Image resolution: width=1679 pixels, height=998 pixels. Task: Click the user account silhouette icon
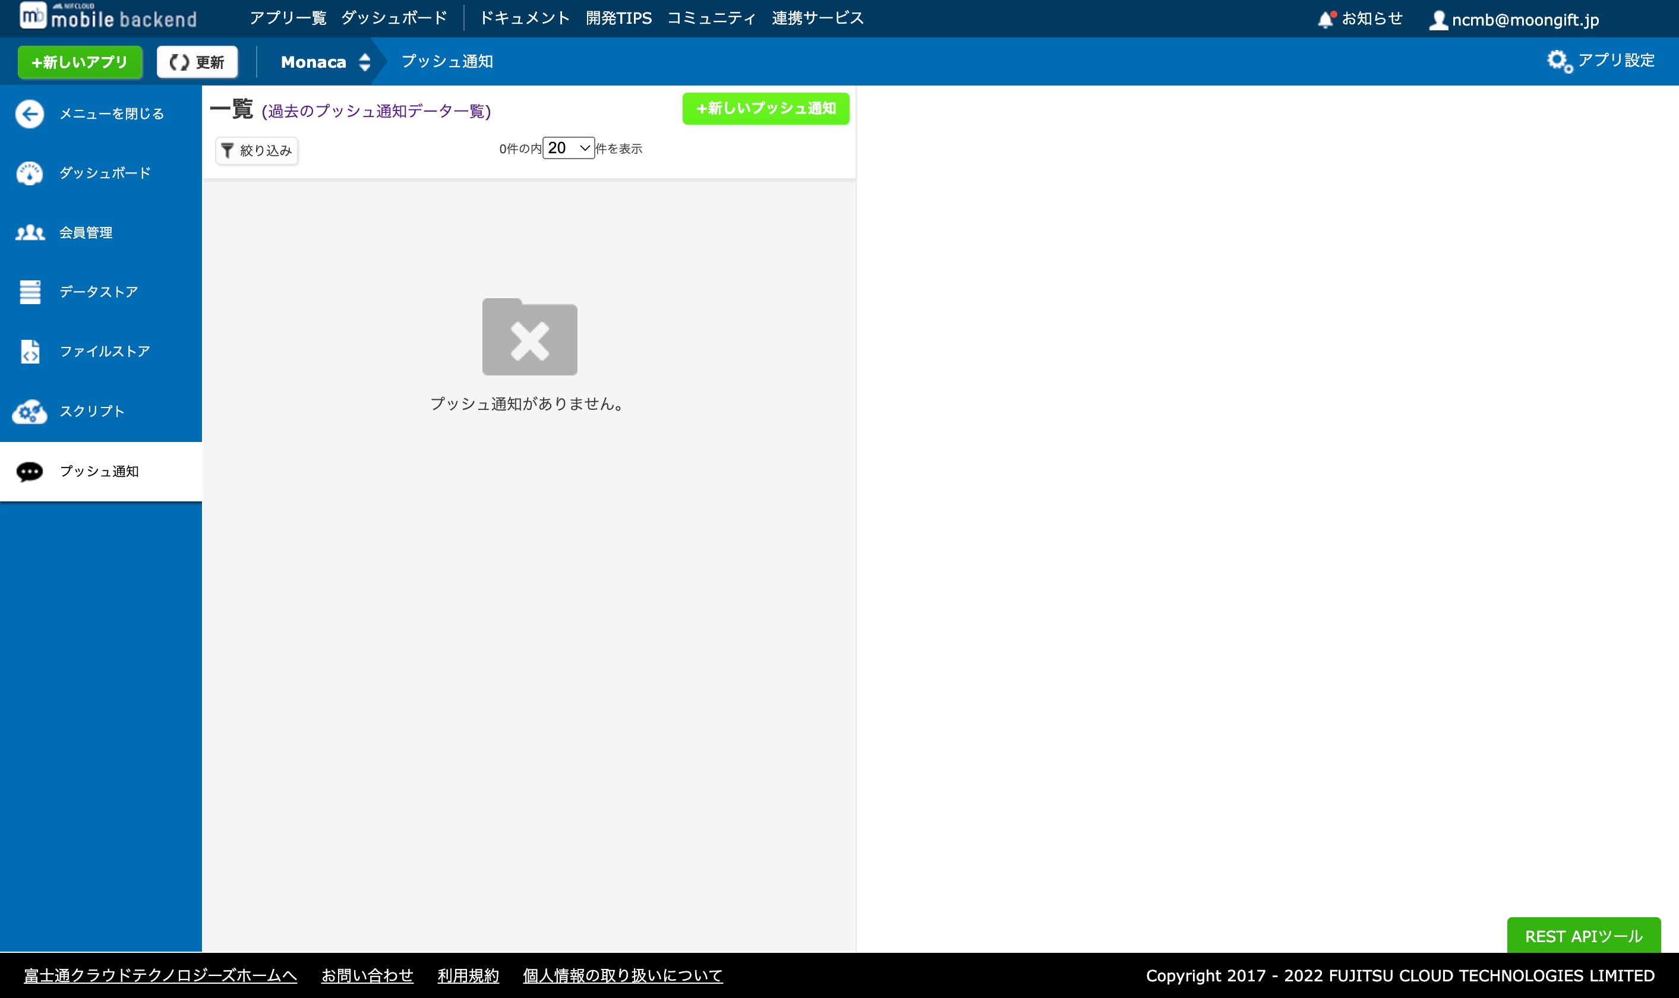pyautogui.click(x=1438, y=20)
